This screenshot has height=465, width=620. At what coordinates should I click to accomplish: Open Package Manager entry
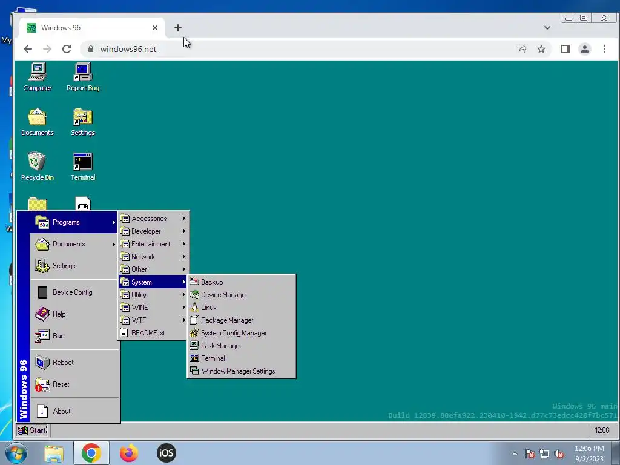(241, 320)
